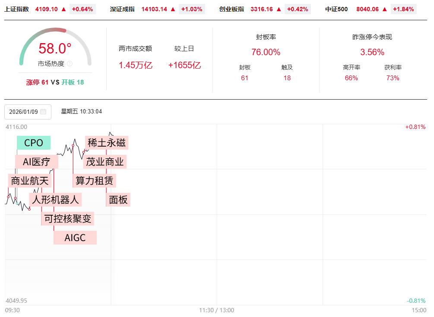The image size is (434, 317).
Task: Select the CPO sector tag
Action: [x=34, y=143]
